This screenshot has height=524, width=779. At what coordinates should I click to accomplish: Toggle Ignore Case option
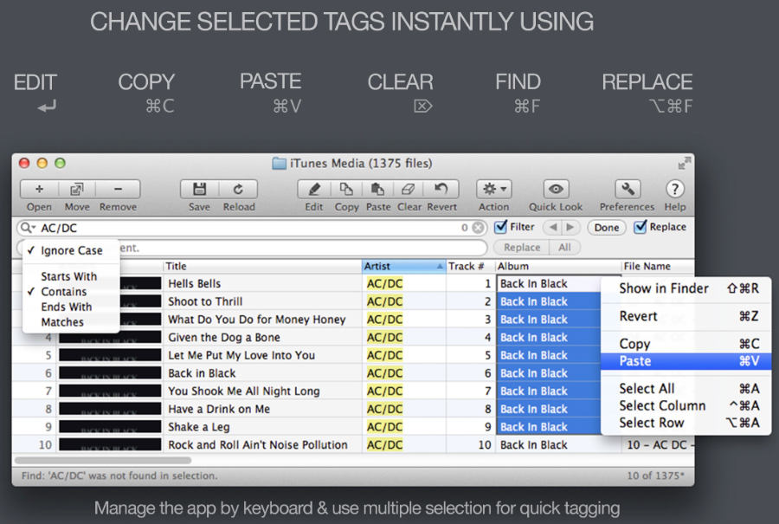tap(71, 250)
